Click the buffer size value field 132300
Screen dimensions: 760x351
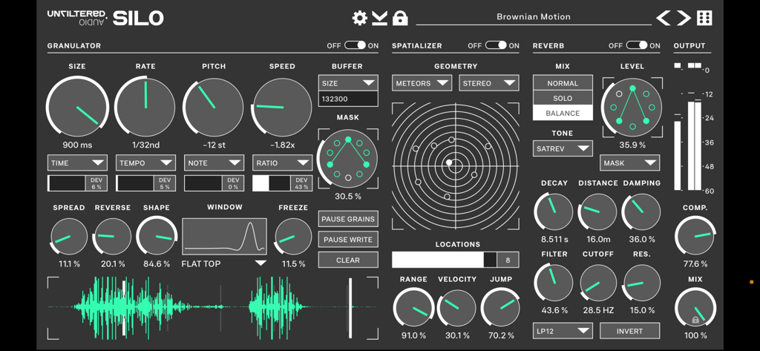pos(347,99)
